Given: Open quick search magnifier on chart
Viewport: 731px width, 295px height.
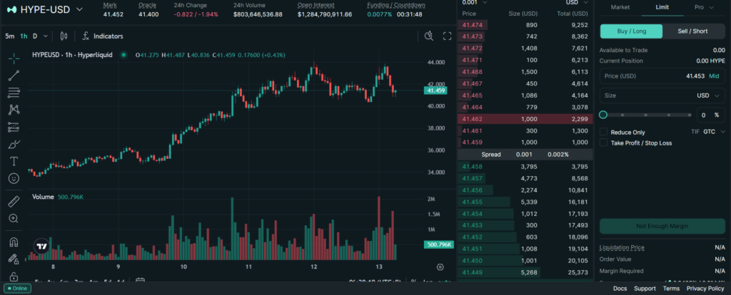Looking at the screenshot, I should 429,36.
